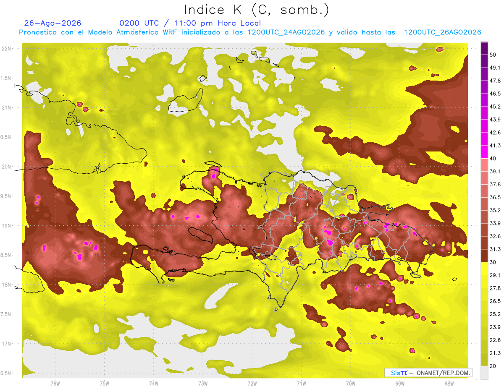Click the '22.6' colorbar label

[495, 340]
